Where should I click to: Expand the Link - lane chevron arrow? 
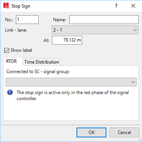(135, 30)
